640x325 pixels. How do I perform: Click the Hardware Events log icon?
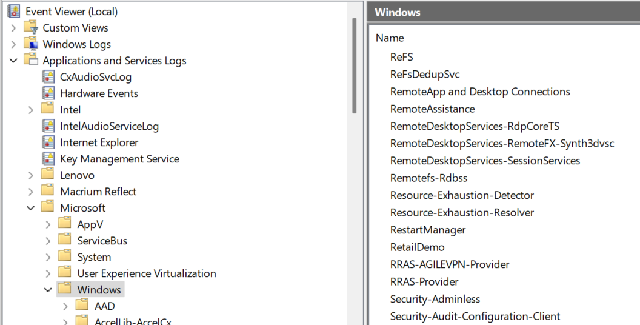point(48,93)
